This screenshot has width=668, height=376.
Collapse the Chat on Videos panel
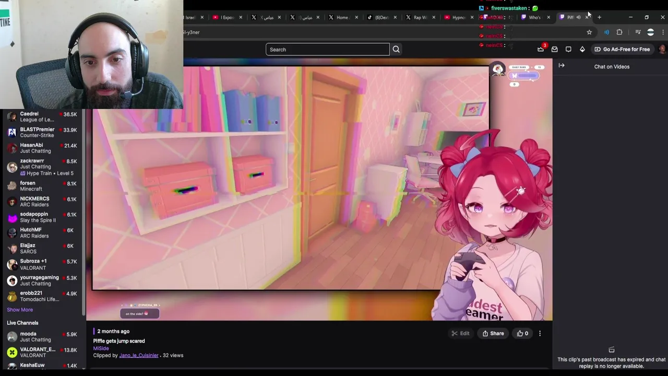pyautogui.click(x=562, y=66)
